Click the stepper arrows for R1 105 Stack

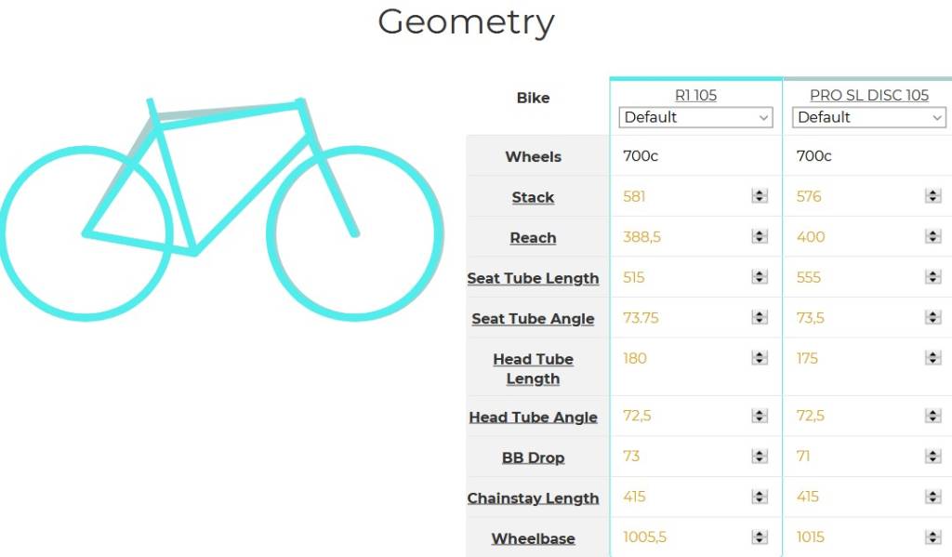click(760, 195)
